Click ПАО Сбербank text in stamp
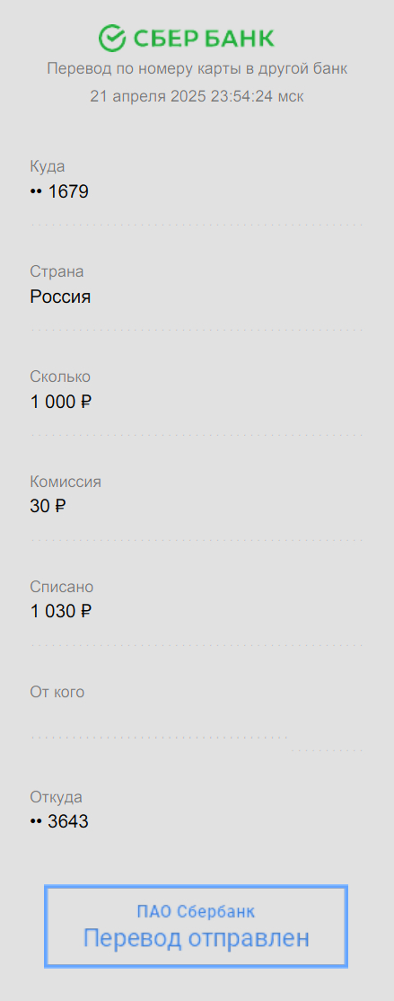 [x=197, y=911]
